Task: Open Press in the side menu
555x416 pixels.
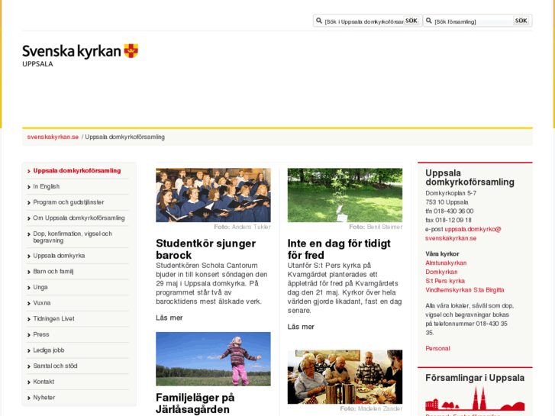Action: point(41,334)
